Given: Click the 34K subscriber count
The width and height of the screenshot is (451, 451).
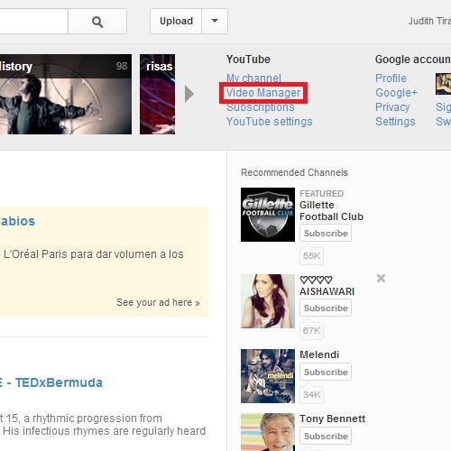Looking at the screenshot, I should 312,394.
